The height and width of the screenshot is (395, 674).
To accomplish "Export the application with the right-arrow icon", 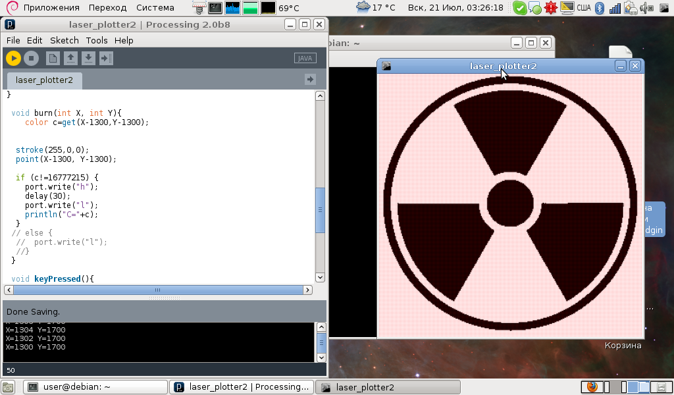I will tap(106, 58).
